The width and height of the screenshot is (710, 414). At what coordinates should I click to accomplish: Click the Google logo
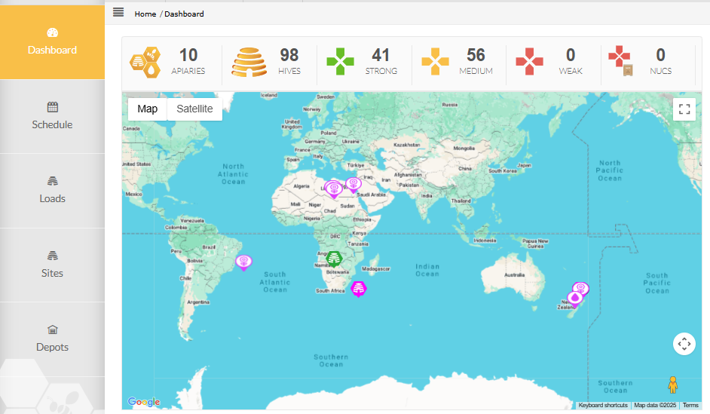pos(144,402)
